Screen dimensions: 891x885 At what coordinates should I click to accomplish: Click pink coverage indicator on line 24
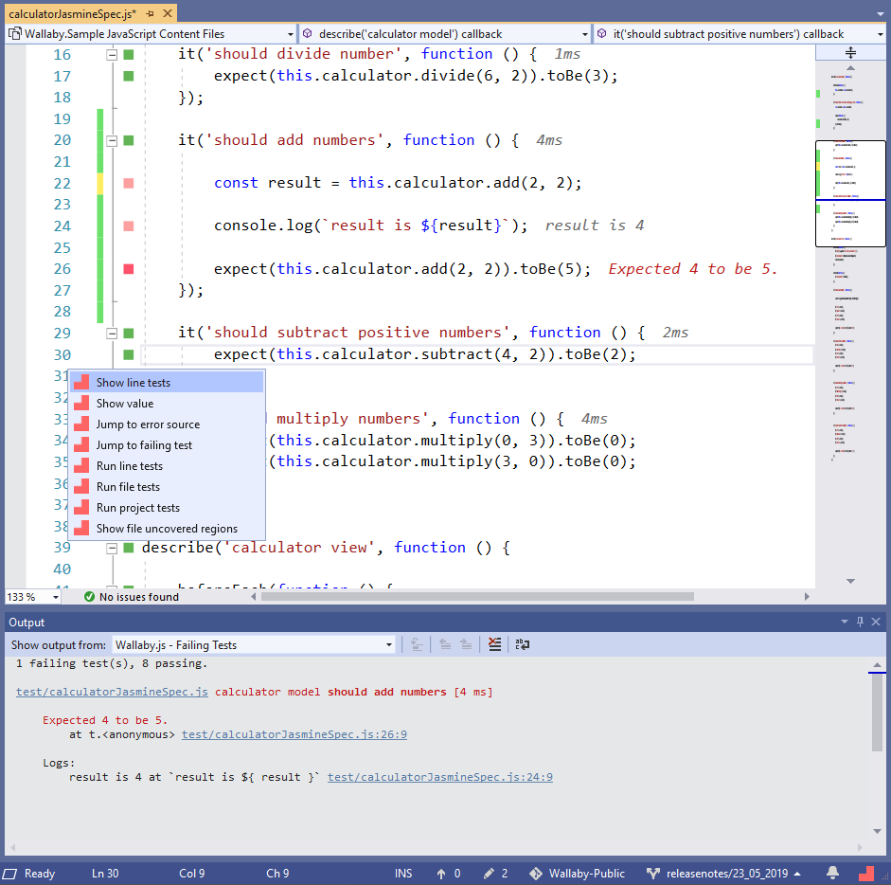129,226
